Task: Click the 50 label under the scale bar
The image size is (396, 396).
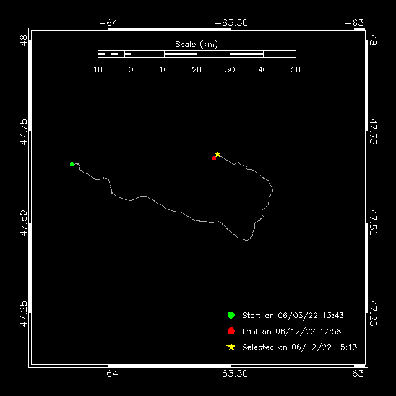Action: [296, 69]
